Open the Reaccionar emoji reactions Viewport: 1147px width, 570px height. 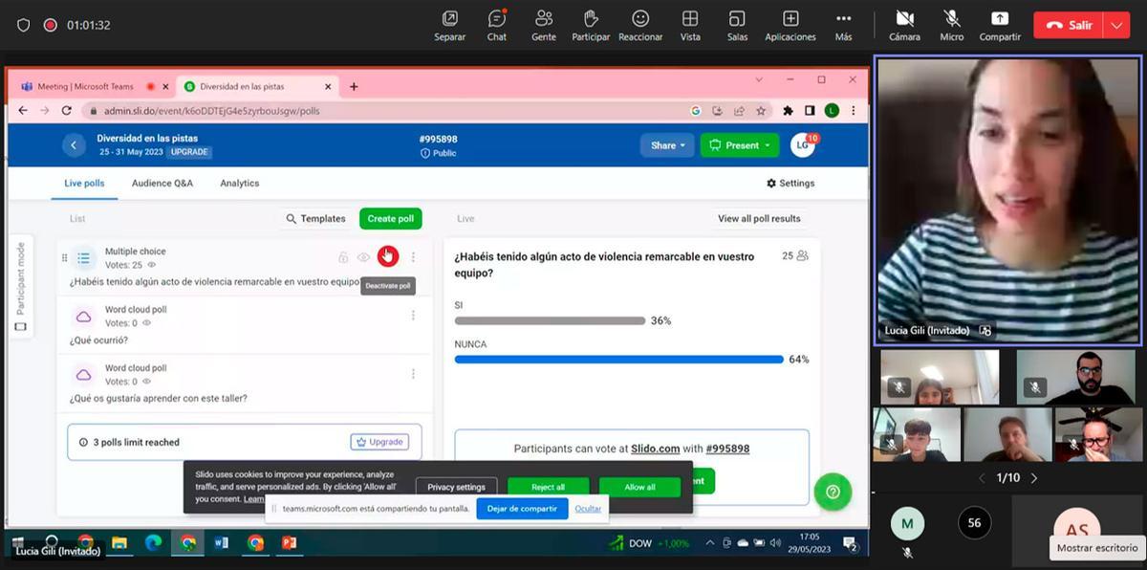(x=640, y=25)
